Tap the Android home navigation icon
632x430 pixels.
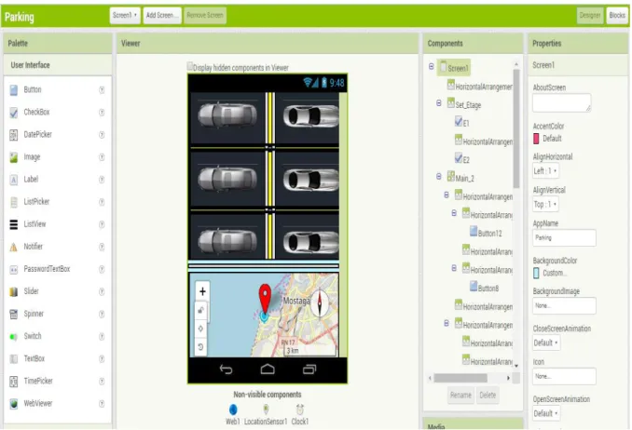click(268, 369)
